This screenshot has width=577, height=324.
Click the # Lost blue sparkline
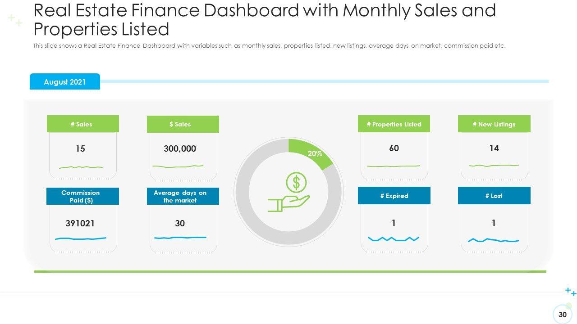click(494, 240)
